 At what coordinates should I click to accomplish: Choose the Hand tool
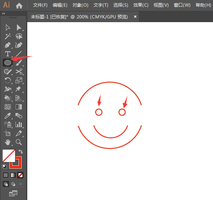tap(8, 142)
